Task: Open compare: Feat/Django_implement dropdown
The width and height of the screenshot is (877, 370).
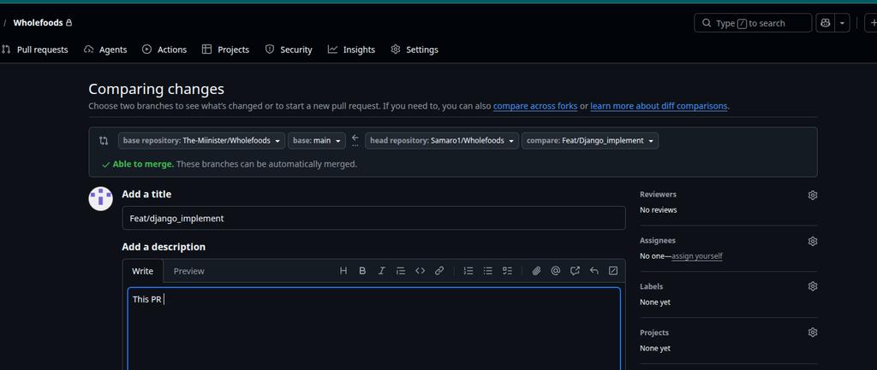Action: click(590, 141)
